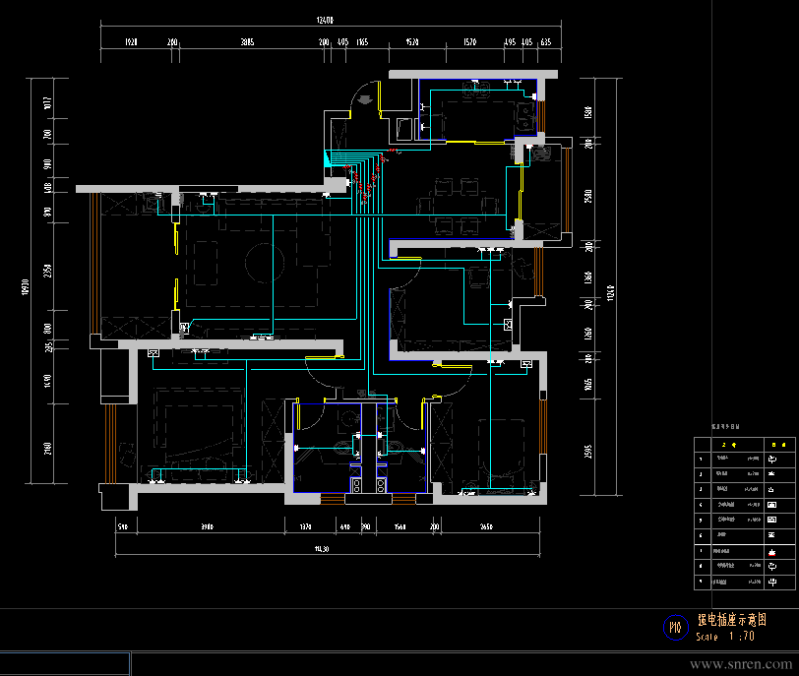Select the red socket symbol in the legend
The height and width of the screenshot is (676, 799).
point(772,552)
